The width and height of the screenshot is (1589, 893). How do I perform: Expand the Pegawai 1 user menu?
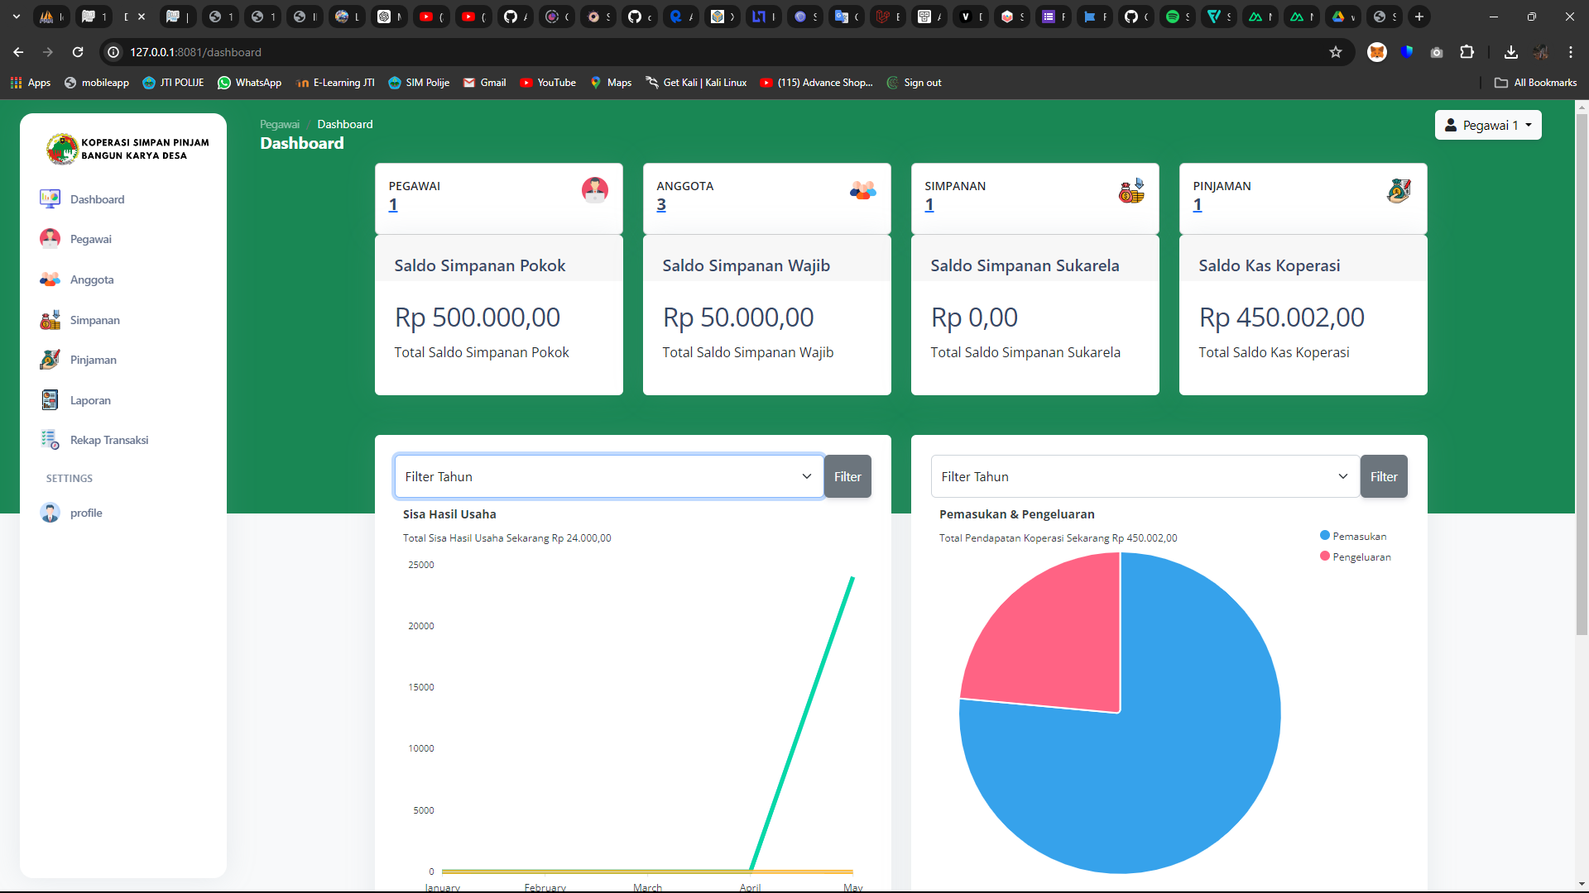1487,125
